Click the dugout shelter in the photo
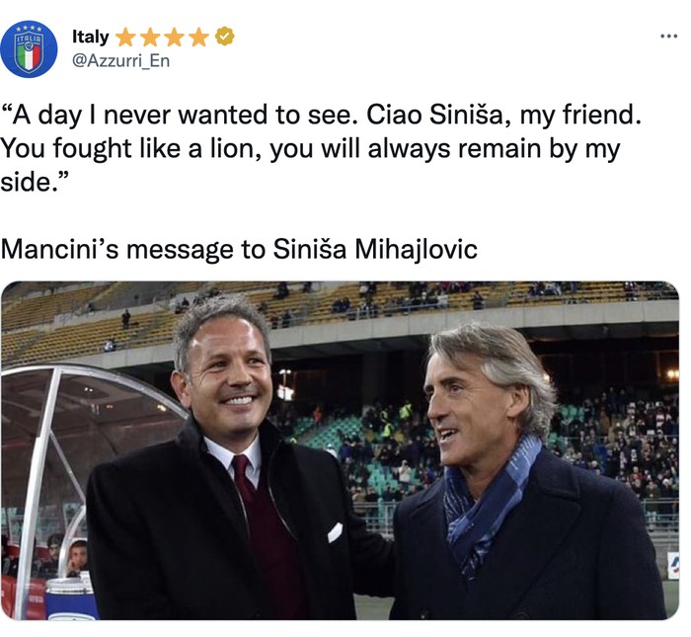 [x=69, y=444]
